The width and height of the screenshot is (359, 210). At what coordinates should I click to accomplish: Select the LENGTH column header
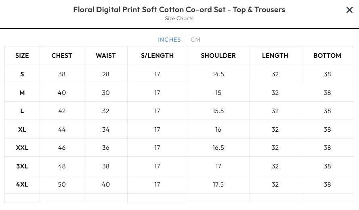coord(275,56)
